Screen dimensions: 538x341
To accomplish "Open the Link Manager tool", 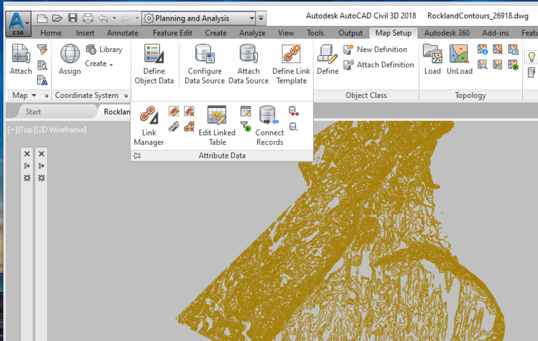I will tap(149, 126).
